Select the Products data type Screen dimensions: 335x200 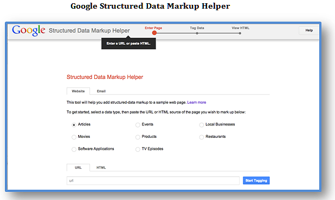[138, 137]
